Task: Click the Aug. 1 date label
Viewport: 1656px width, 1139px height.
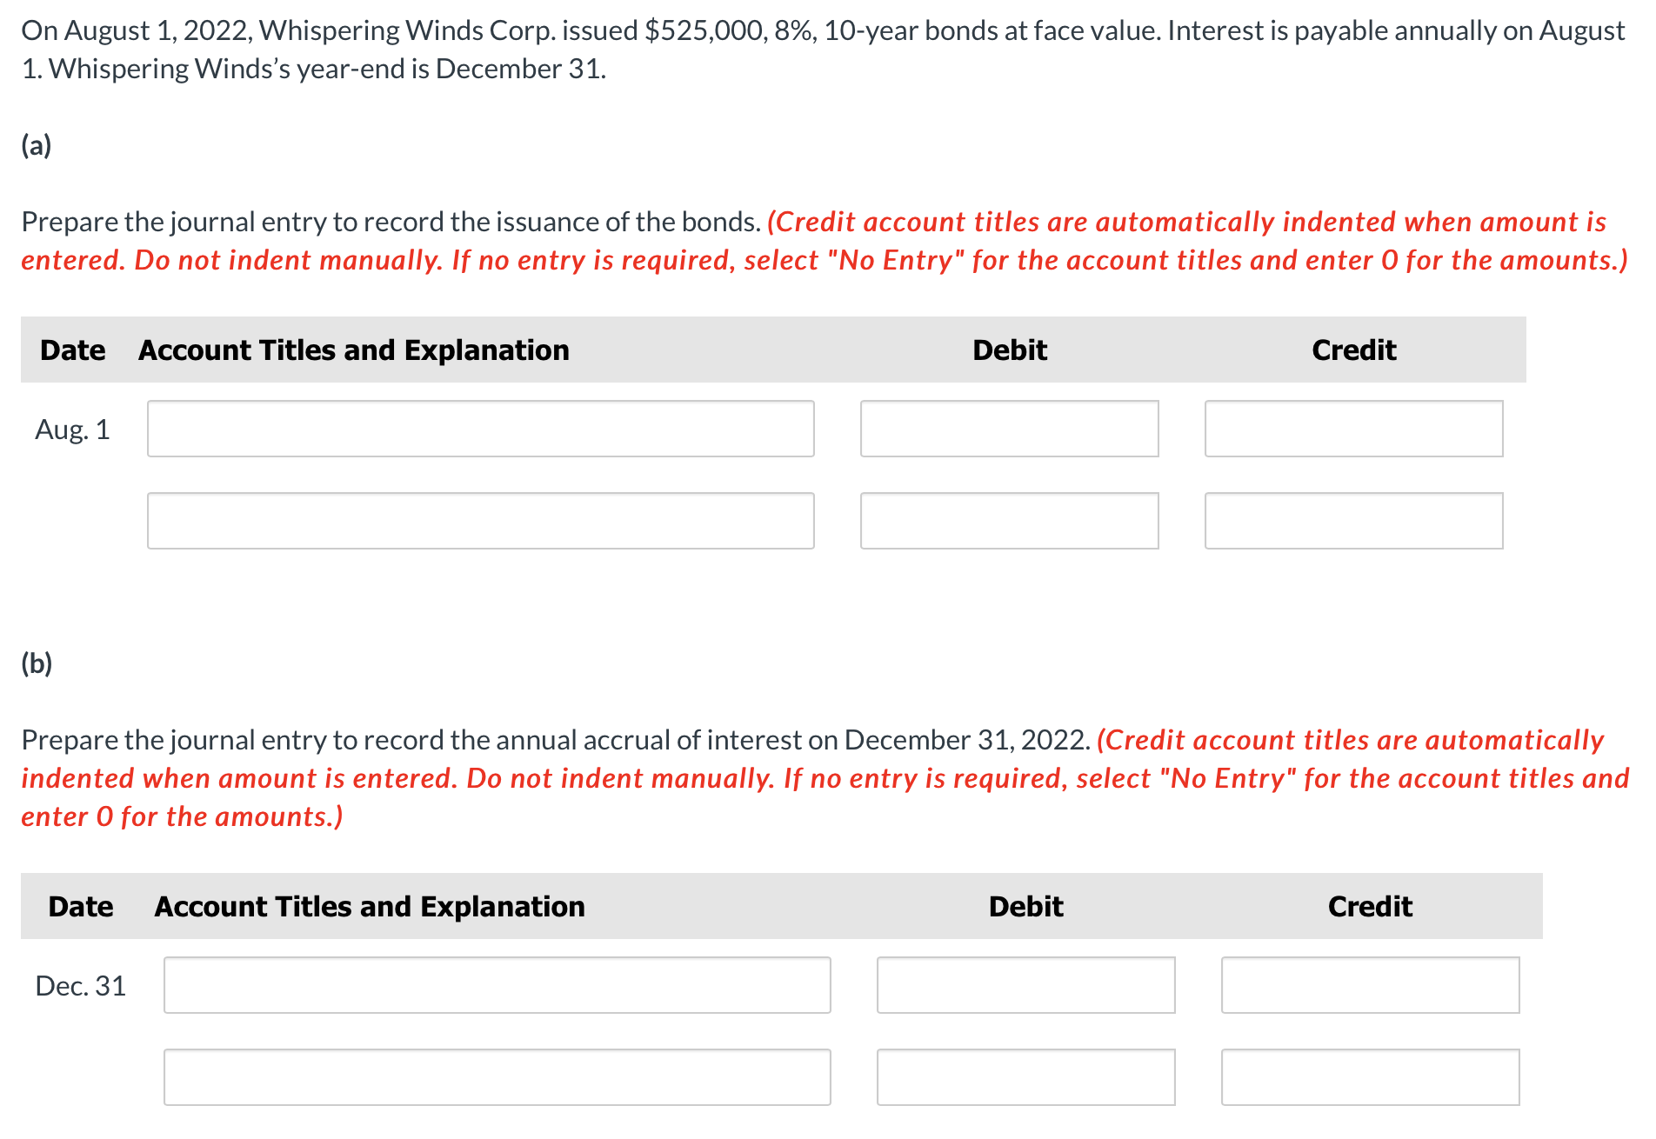Action: coord(73,429)
